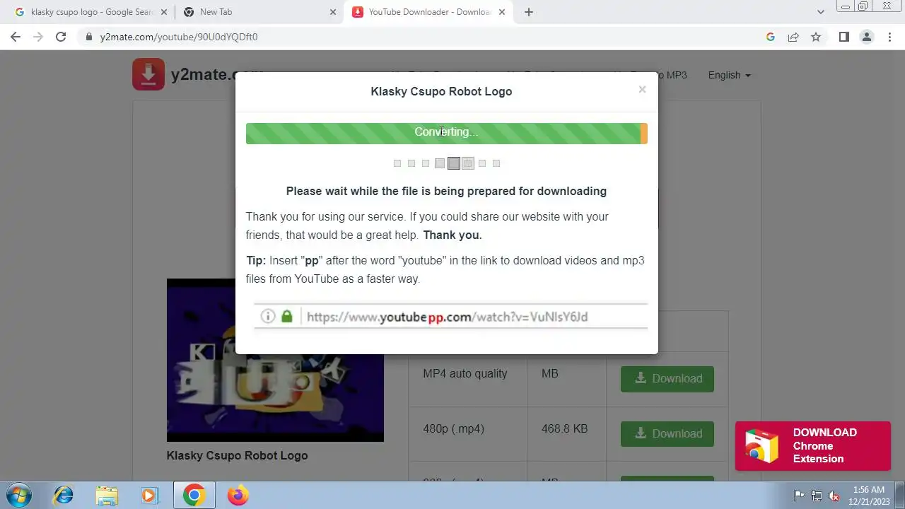905x509 pixels.
Task: Close the New Tab tab
Action: click(333, 12)
